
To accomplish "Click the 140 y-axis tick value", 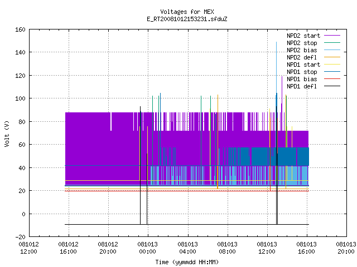I will 20,52.
